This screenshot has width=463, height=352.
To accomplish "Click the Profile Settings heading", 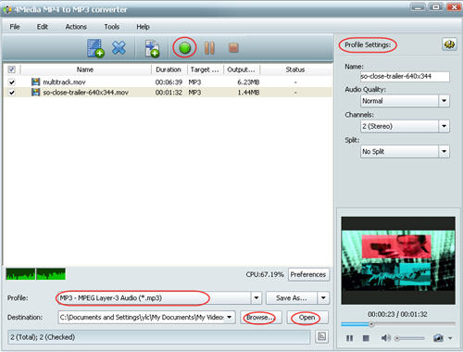I will (x=368, y=44).
